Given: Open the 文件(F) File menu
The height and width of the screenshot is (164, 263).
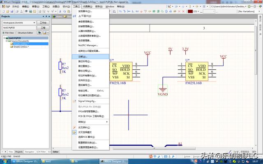Looking at the screenshot, I should coord(16,7).
